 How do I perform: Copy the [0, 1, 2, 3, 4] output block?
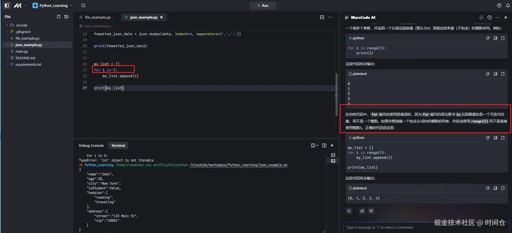pyautogui.click(x=488, y=188)
